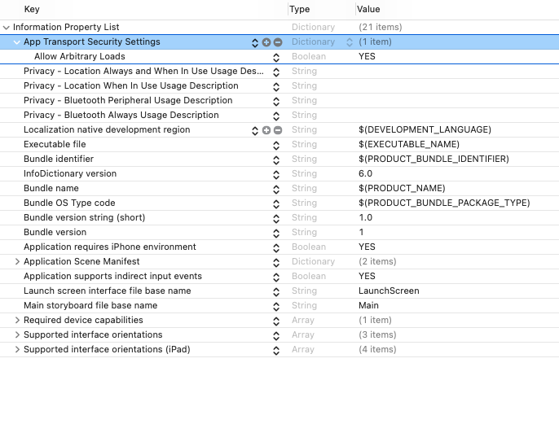The height and width of the screenshot is (424, 559).
Task: Select the Executable file key
Action: (55, 145)
